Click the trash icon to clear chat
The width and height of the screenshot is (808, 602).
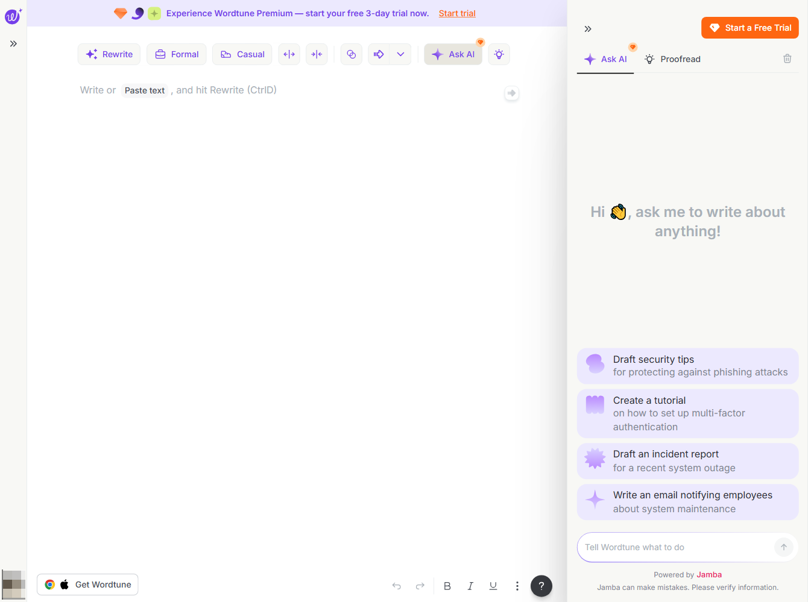(x=787, y=58)
